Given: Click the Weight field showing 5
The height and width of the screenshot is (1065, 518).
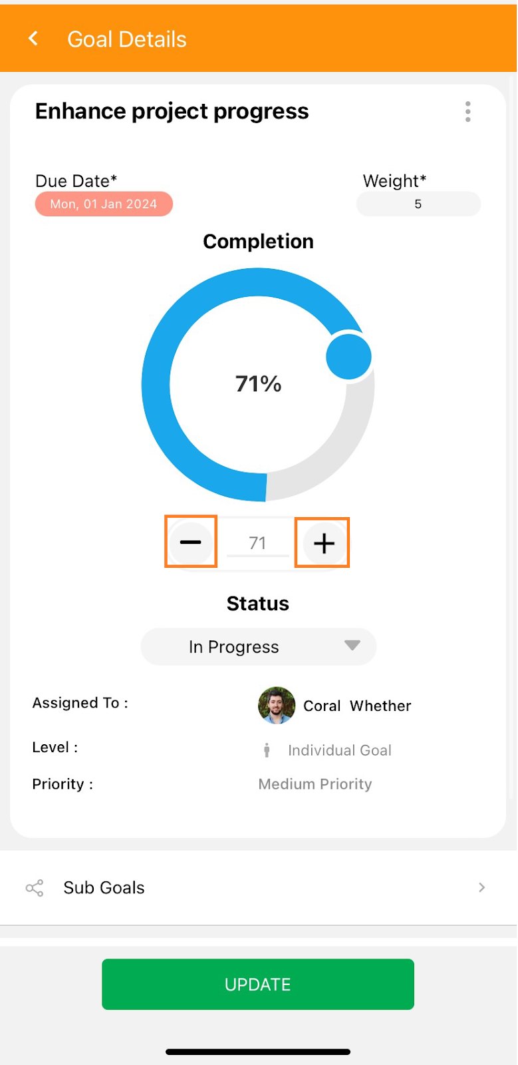Looking at the screenshot, I should click(418, 204).
